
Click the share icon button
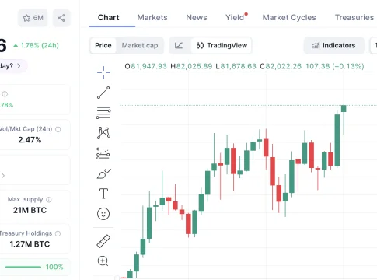[61, 18]
